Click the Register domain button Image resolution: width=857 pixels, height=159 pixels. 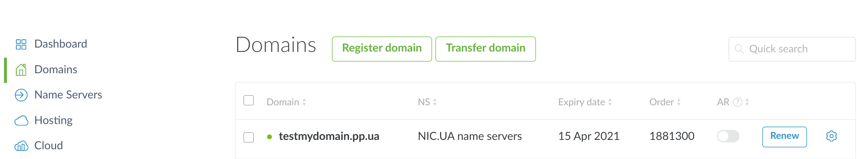(x=382, y=49)
